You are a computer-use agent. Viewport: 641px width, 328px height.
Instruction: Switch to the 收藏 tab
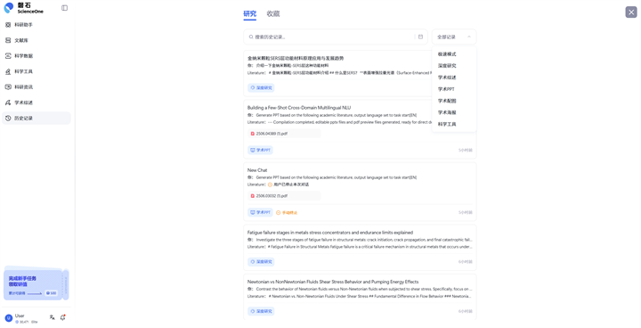pos(273,14)
